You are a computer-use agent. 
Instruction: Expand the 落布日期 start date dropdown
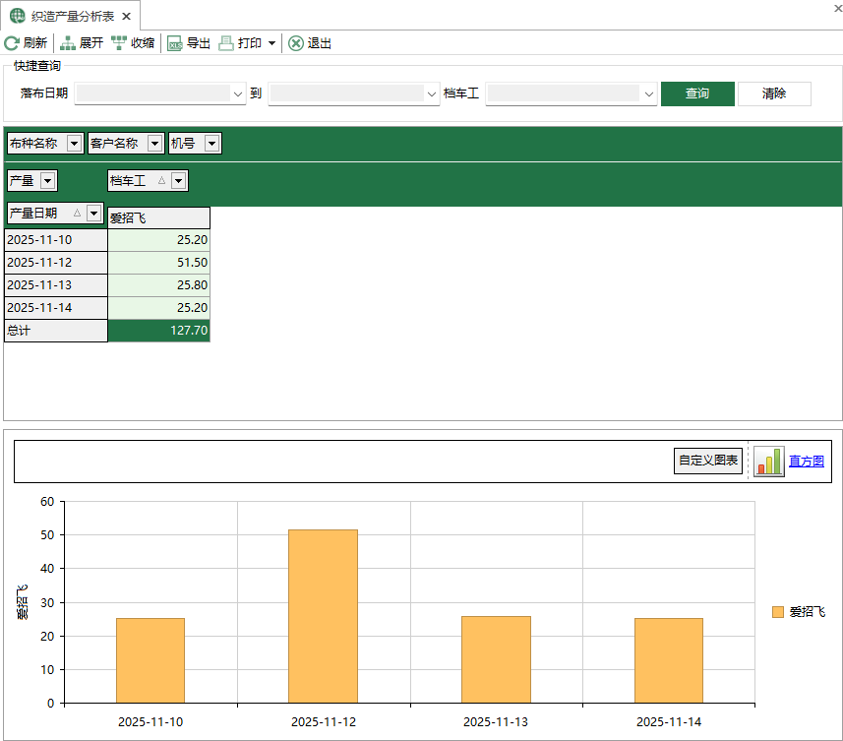tap(237, 93)
